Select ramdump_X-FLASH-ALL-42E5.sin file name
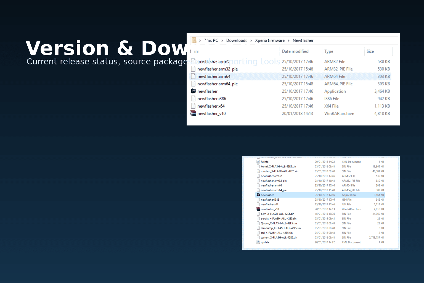Image resolution: width=424 pixels, height=283 pixels. coord(281,228)
